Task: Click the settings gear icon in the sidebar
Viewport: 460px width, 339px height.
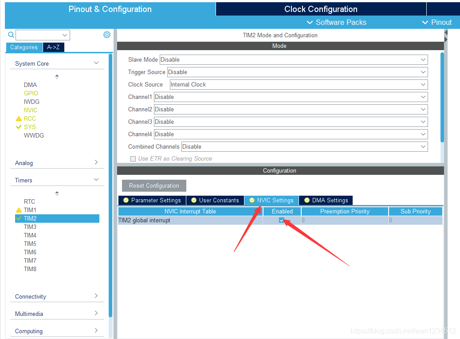Action: (107, 35)
